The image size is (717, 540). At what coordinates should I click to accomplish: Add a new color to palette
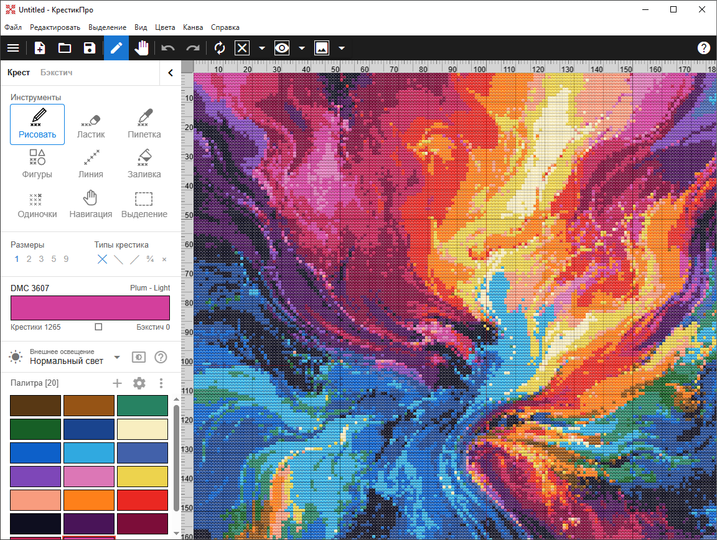(117, 383)
